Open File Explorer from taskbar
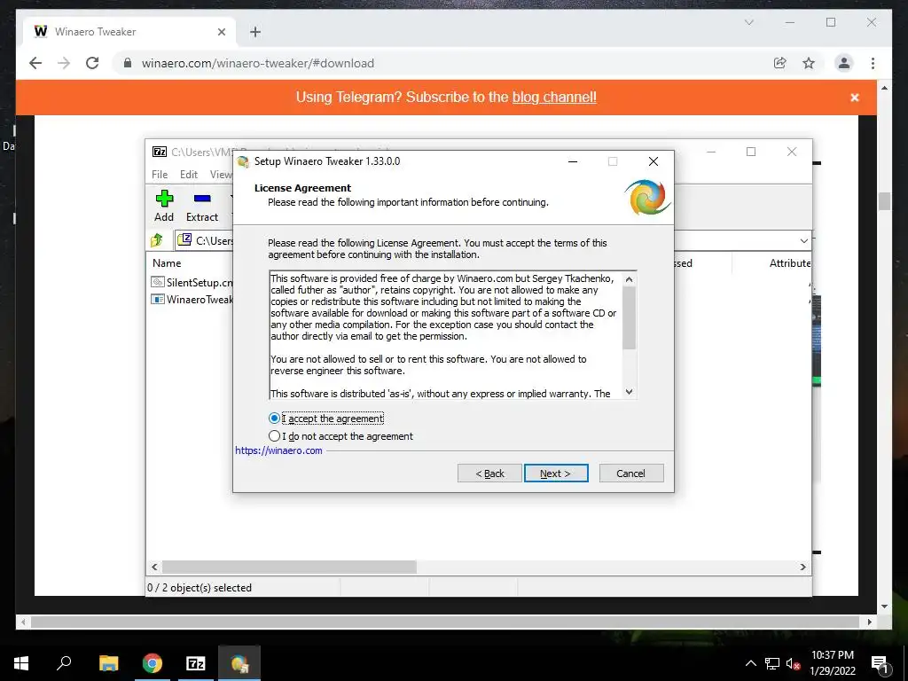Screen dimensions: 908x681 point(108,663)
